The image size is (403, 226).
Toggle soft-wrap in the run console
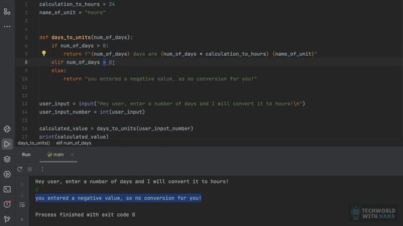pos(22,205)
